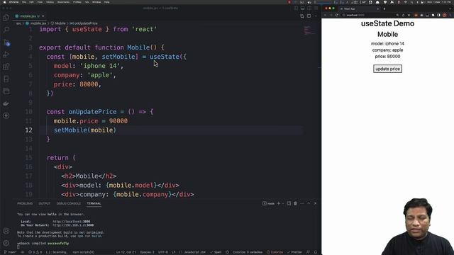Click the Colorize status bar item
The image size is (454, 255).
click(x=275, y=252)
